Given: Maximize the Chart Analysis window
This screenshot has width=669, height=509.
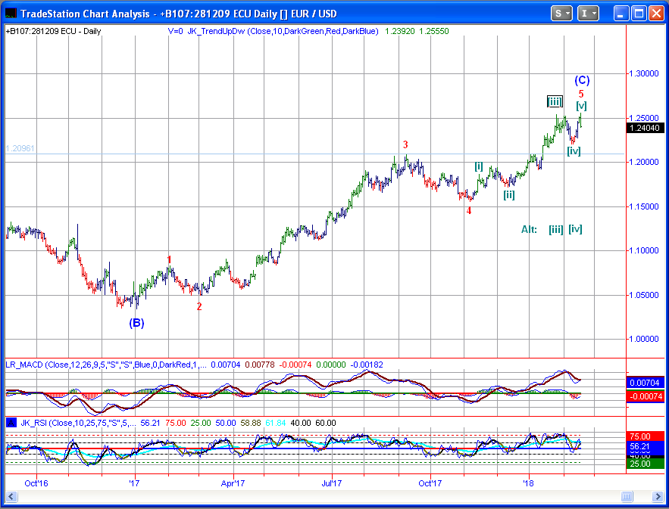Looking at the screenshot, I should click(639, 14).
